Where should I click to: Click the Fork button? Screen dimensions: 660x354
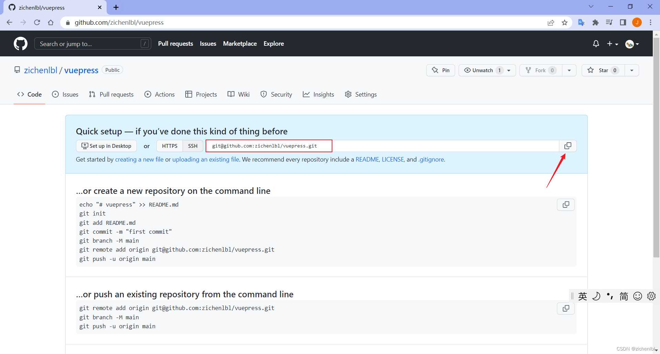pyautogui.click(x=541, y=70)
